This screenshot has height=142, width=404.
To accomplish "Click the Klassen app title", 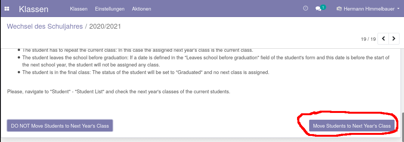I will [34, 9].
